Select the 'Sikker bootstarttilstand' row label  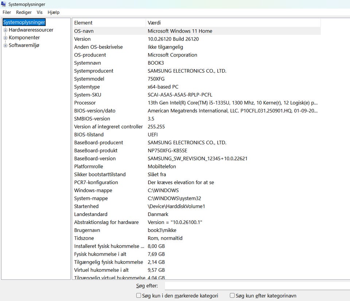point(100,175)
